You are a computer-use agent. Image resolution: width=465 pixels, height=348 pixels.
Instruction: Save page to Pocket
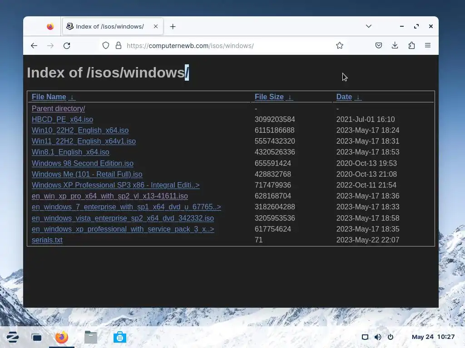click(378, 45)
